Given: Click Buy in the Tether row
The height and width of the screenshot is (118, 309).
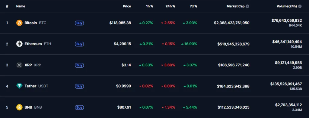Looking at the screenshot, I should pos(79,86).
